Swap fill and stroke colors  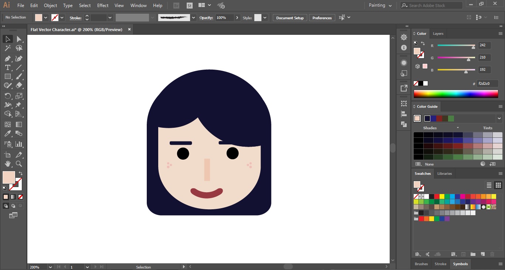[21, 173]
